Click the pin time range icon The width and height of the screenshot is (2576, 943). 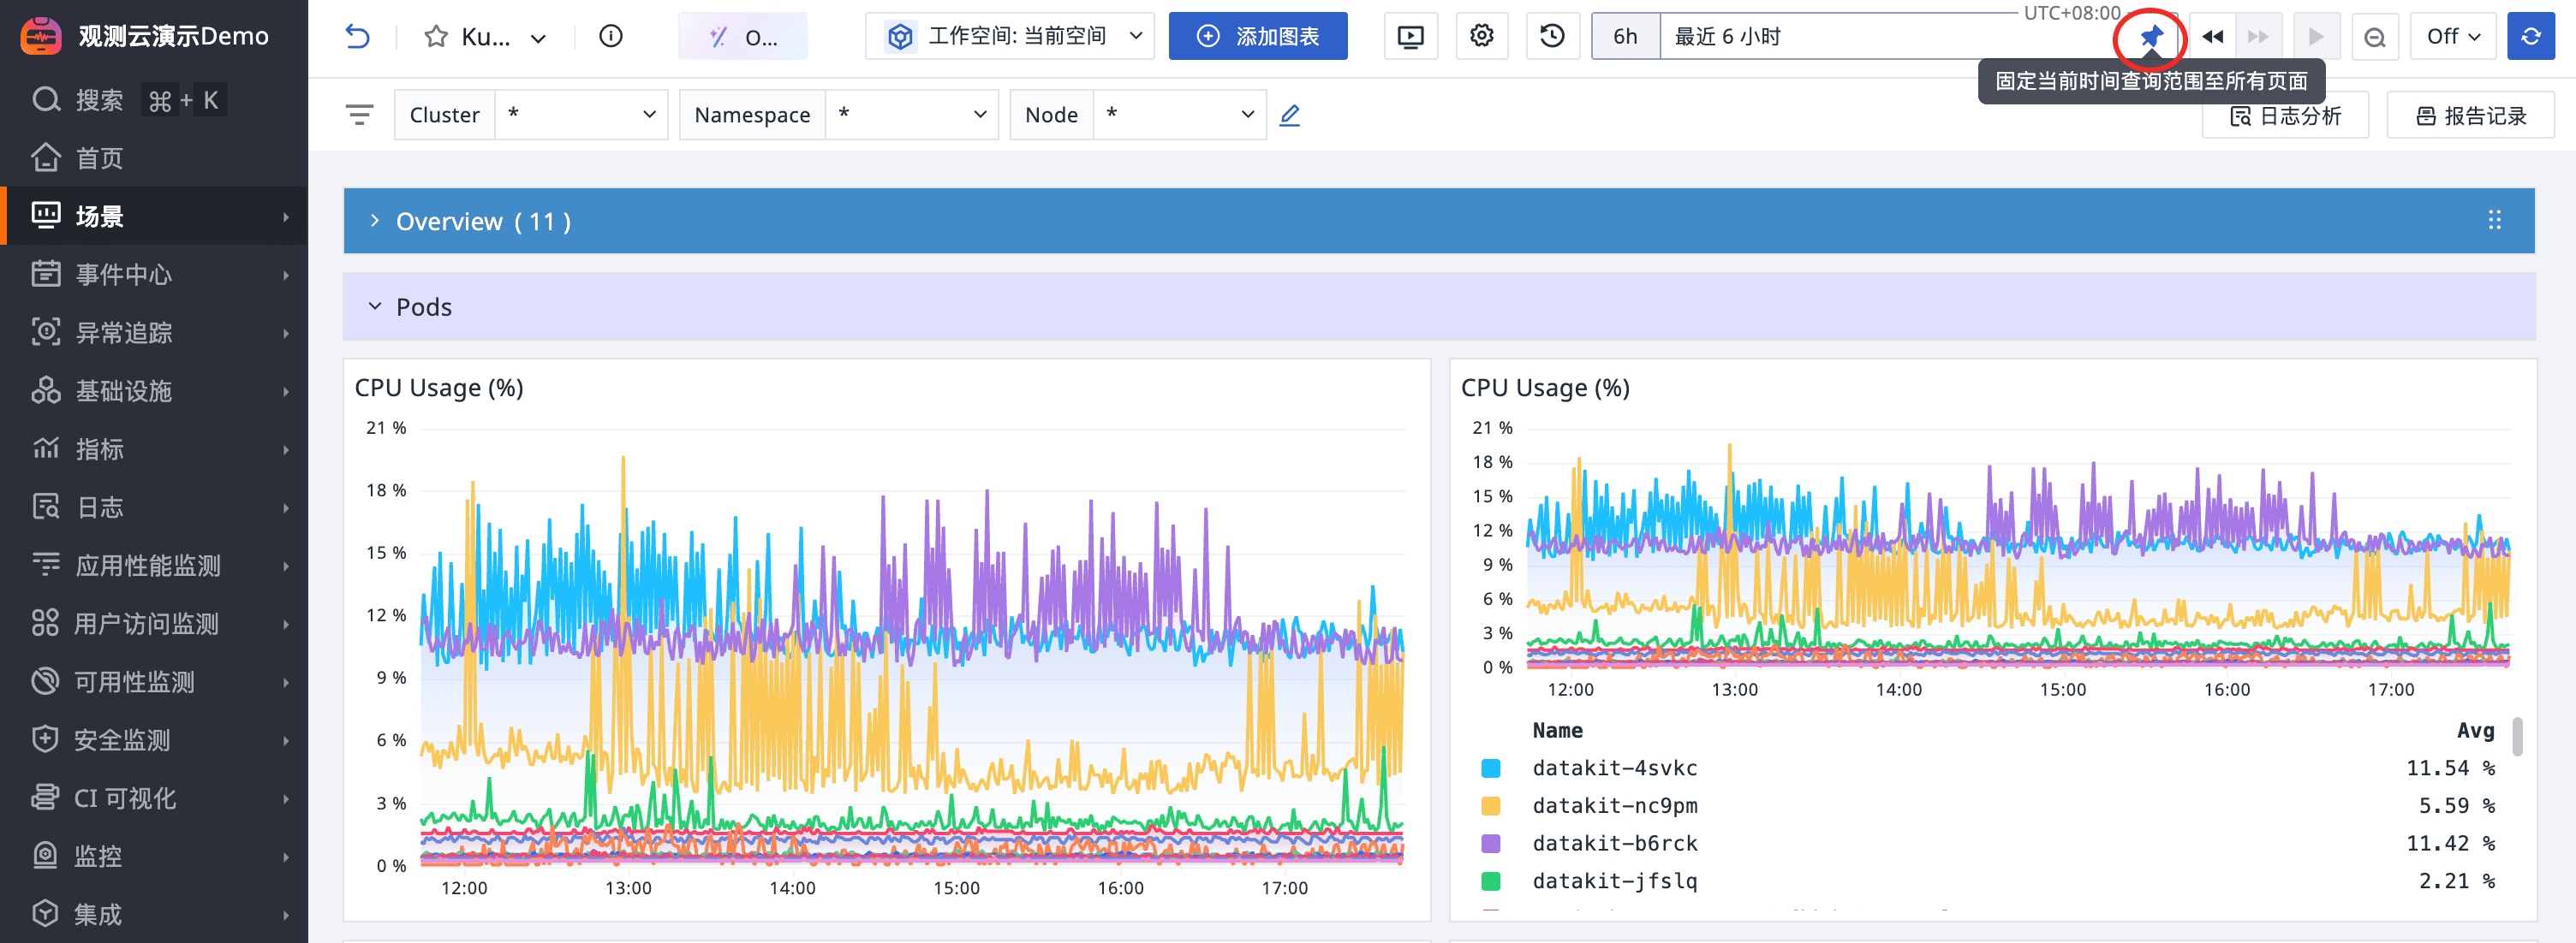point(2150,37)
